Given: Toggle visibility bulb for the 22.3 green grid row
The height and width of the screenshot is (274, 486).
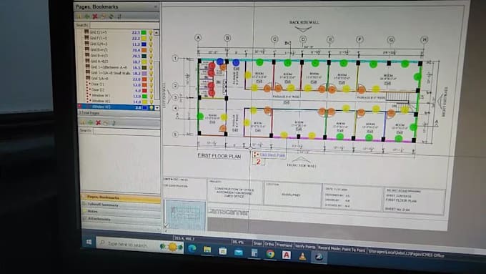Looking at the screenshot, I should 151,32.
